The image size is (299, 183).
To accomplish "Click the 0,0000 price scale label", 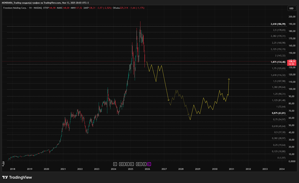I will point(292,161).
